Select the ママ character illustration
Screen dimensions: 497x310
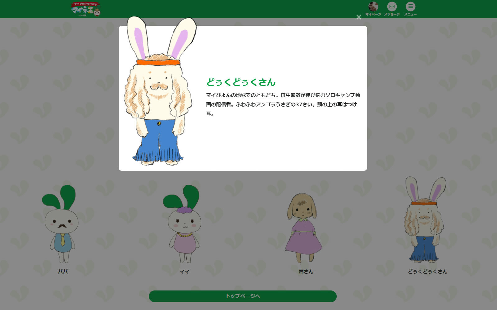[183, 224]
